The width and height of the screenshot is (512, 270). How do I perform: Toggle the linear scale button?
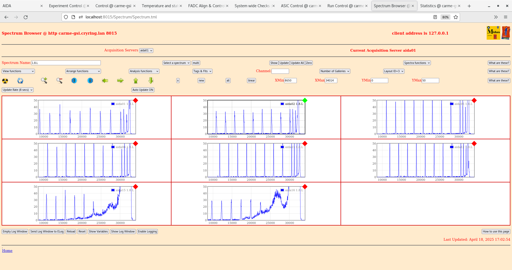(251, 80)
